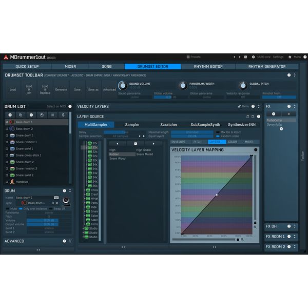Click the help icon of Drumset Toolbar panel

coord(289,75)
